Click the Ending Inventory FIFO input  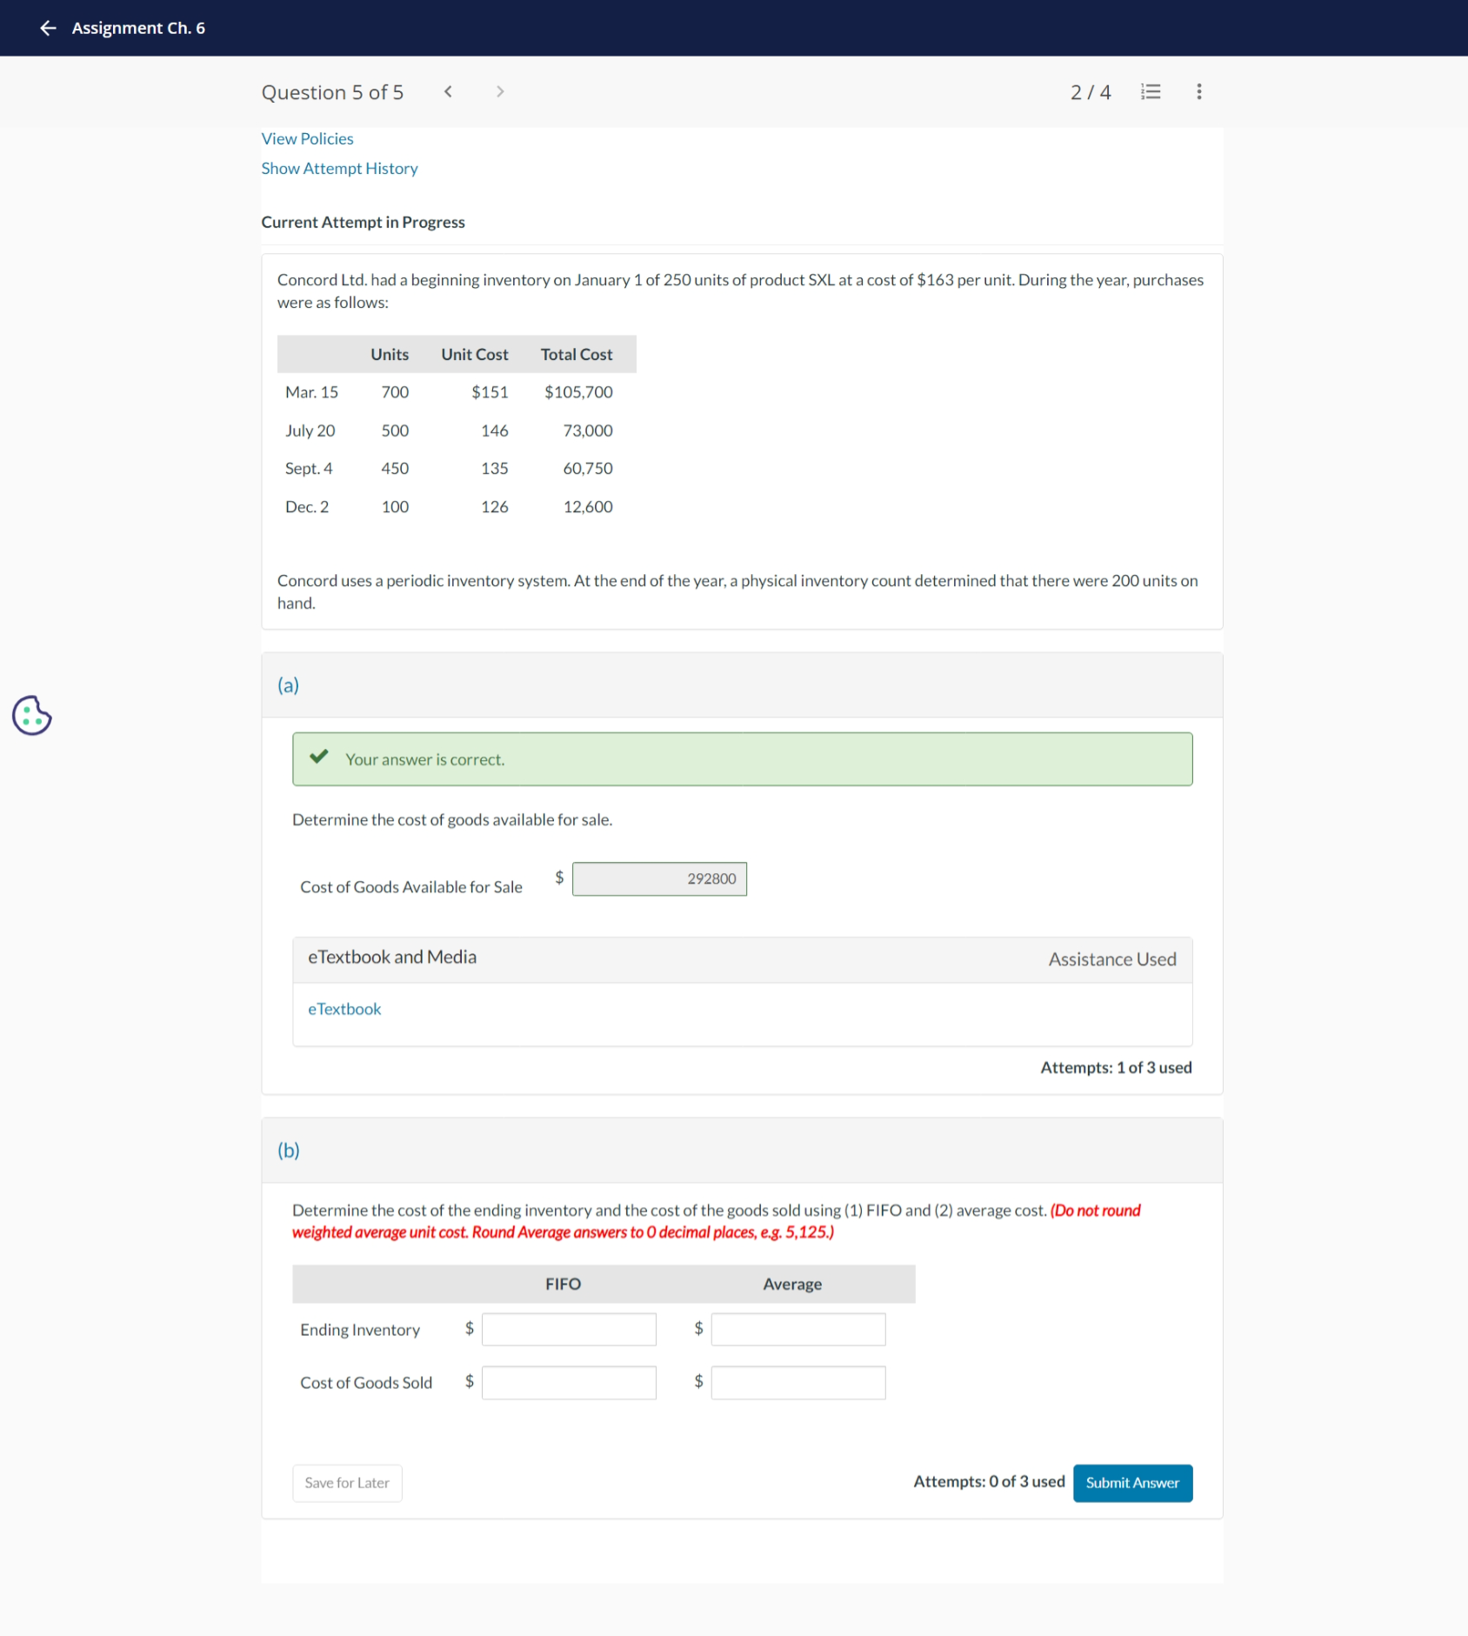(568, 1329)
